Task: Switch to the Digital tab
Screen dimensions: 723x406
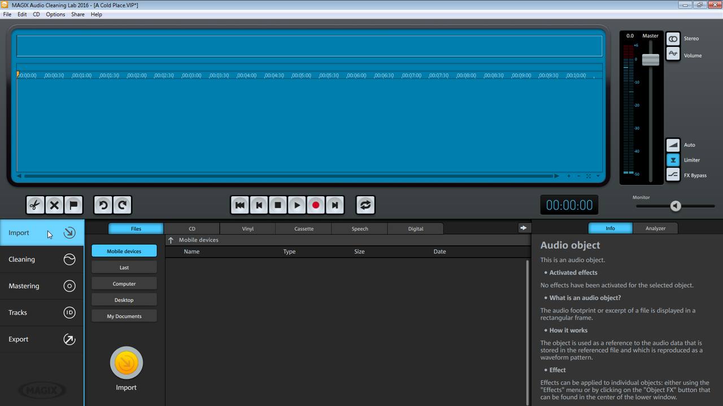Action: [416, 229]
